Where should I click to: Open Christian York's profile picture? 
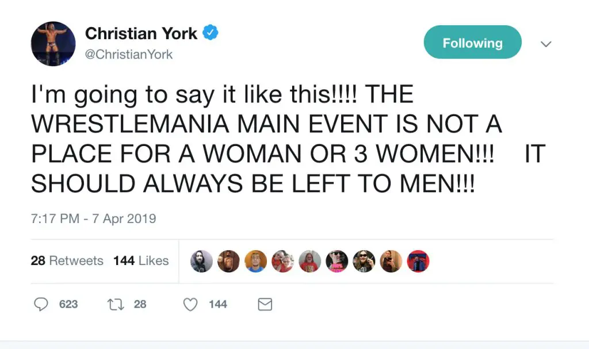pyautogui.click(x=53, y=44)
